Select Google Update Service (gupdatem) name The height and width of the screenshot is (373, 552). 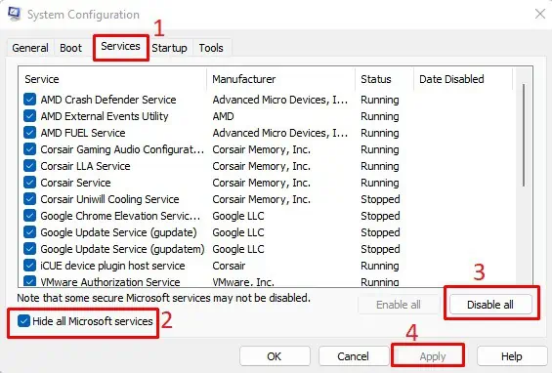[122, 249]
